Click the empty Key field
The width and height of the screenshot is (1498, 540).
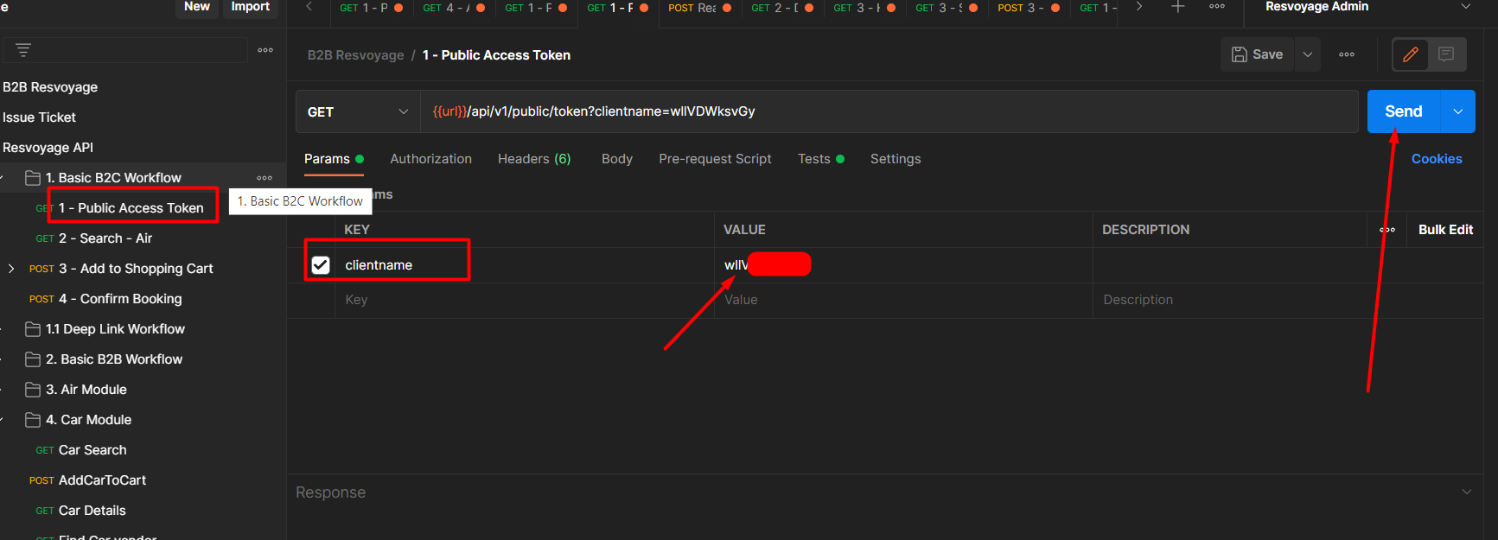click(525, 300)
